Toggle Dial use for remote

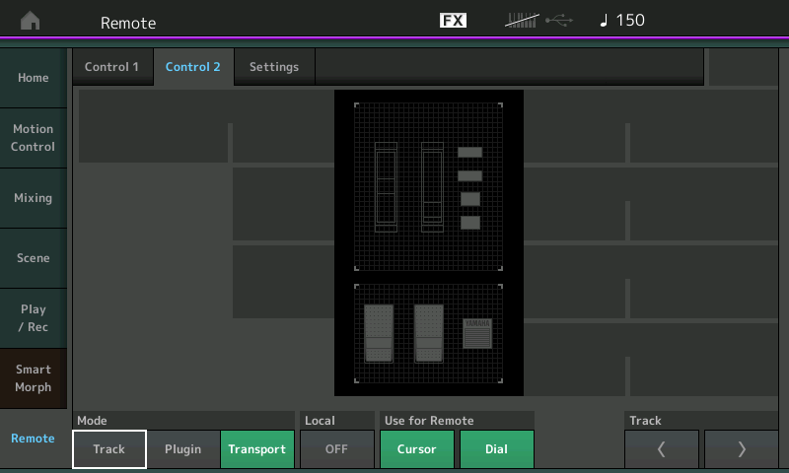tap(497, 449)
